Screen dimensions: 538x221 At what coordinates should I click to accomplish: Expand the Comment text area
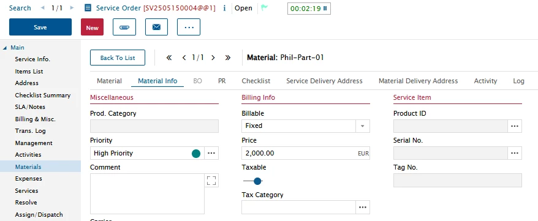[x=211, y=180]
